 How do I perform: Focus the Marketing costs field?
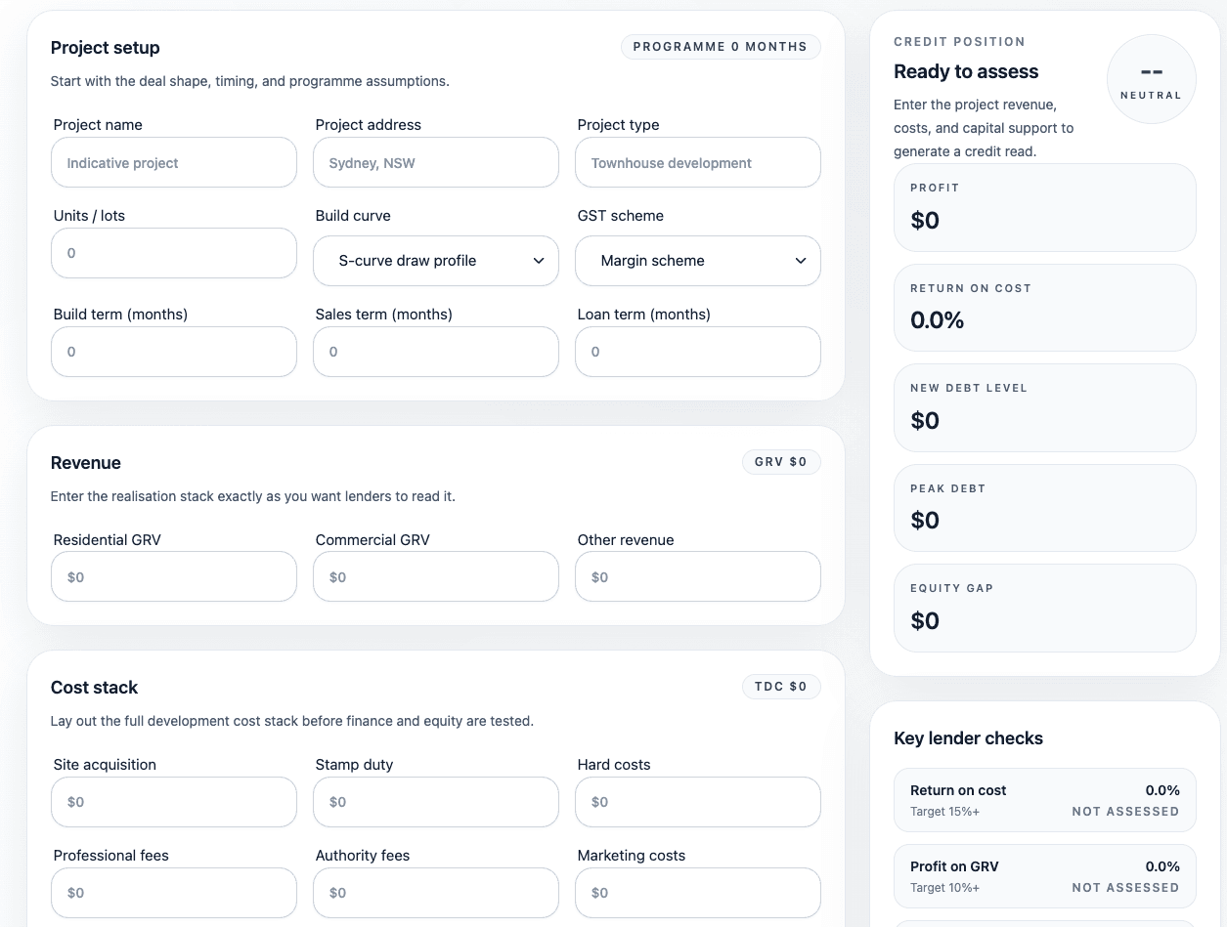698,893
